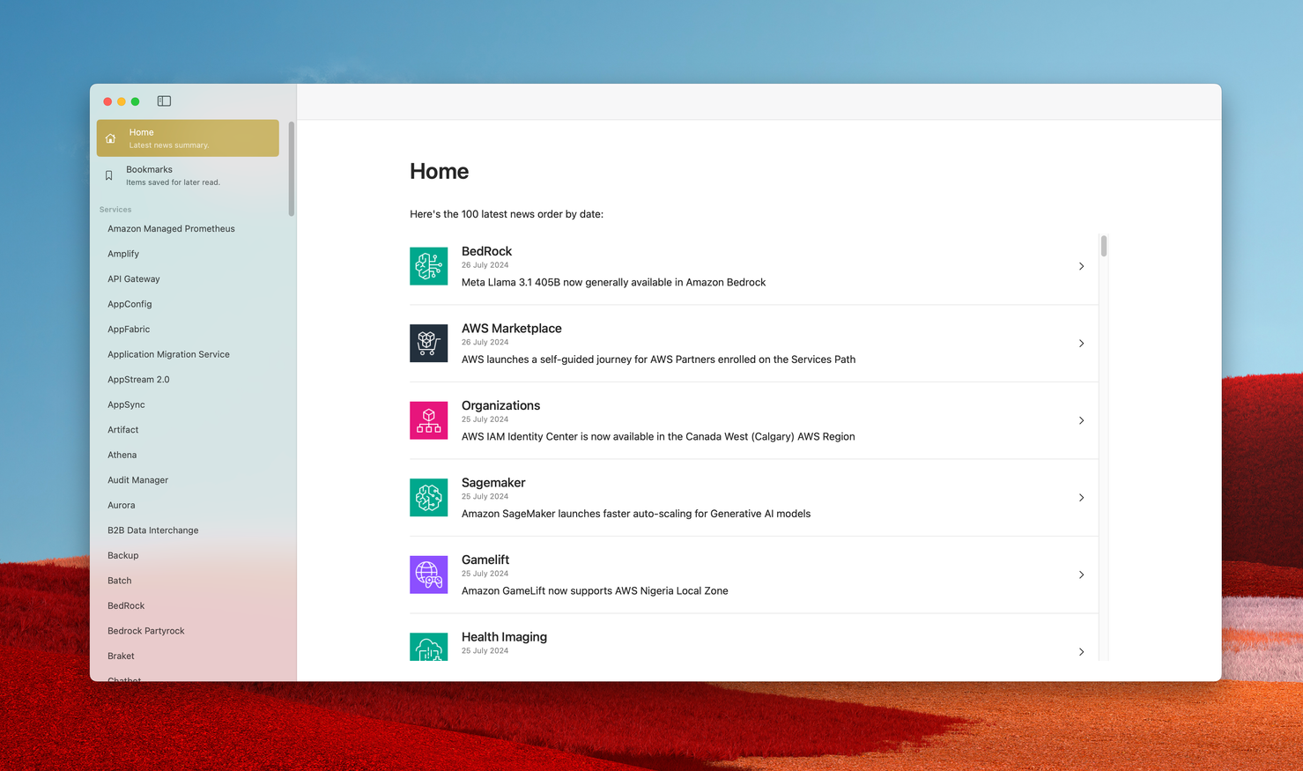Viewport: 1303px width, 771px height.
Task: Open SageMaker faster auto-scaling headline
Action: pos(636,514)
